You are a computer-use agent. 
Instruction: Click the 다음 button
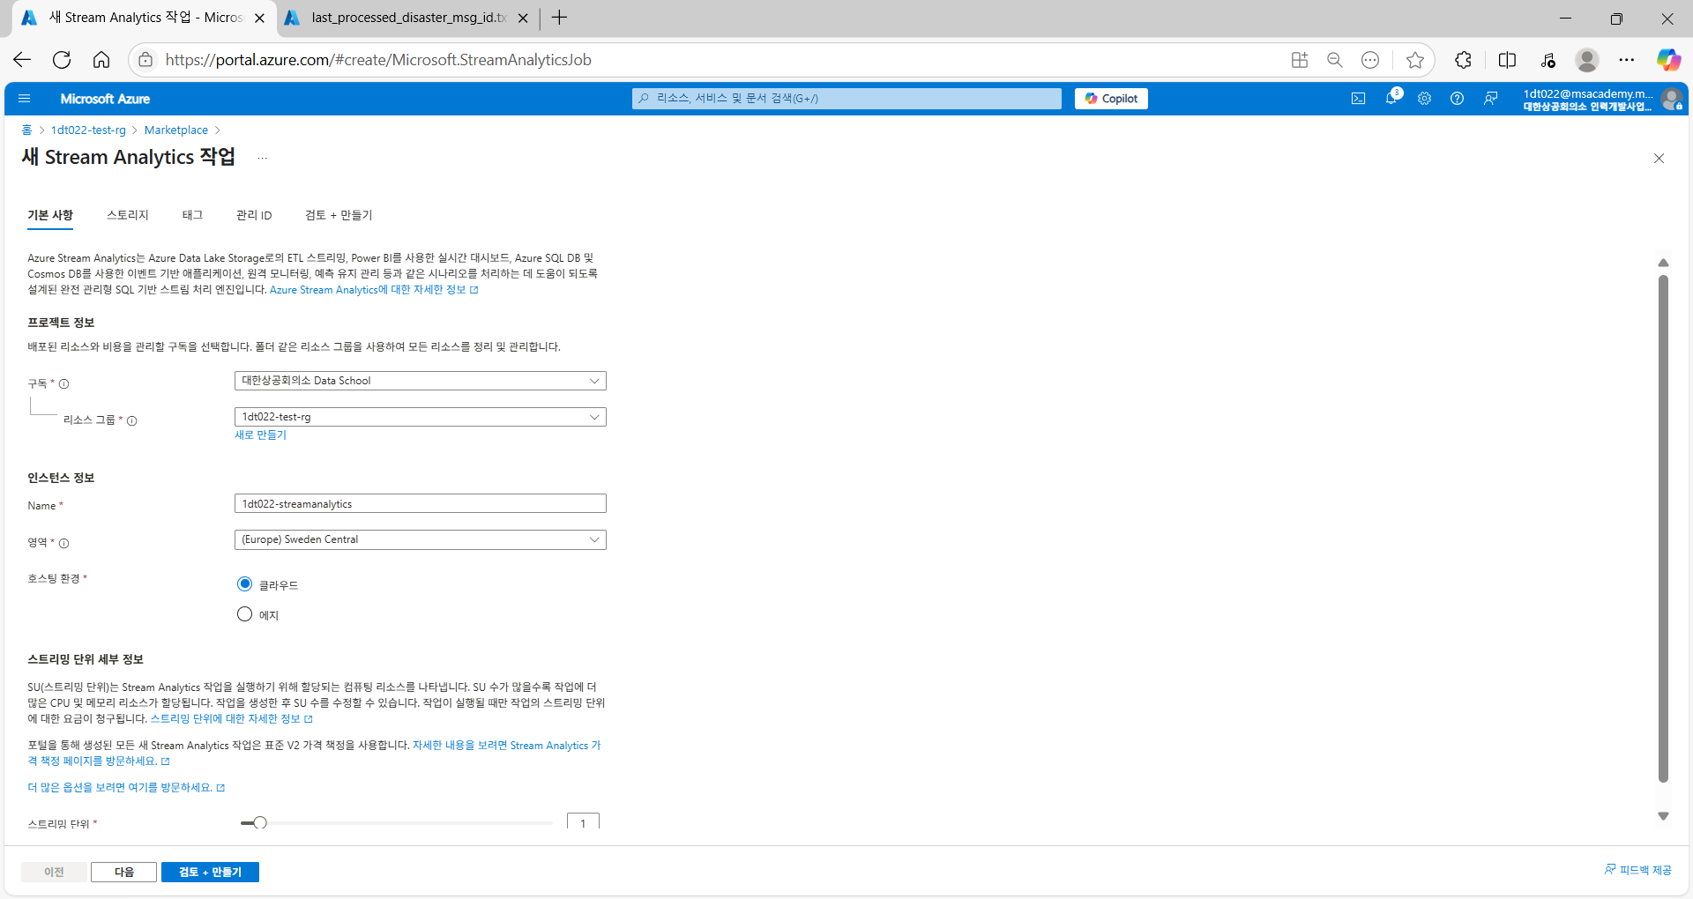123,872
